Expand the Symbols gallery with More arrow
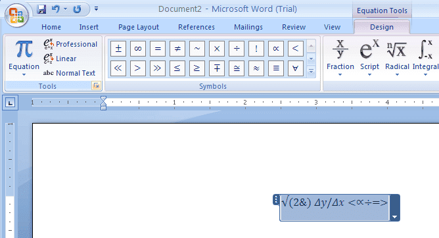439x238 pixels. [x=311, y=72]
